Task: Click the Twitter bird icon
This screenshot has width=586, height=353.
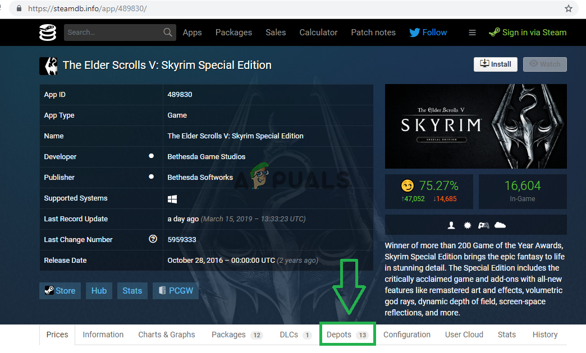Action: 414,32
